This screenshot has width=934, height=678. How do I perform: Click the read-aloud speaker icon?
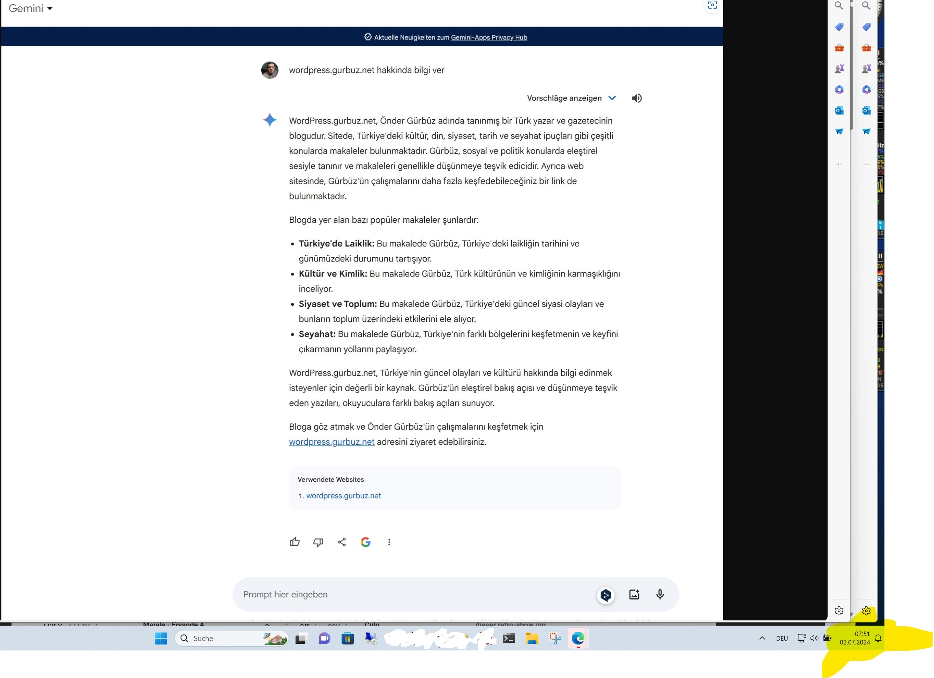click(x=636, y=98)
